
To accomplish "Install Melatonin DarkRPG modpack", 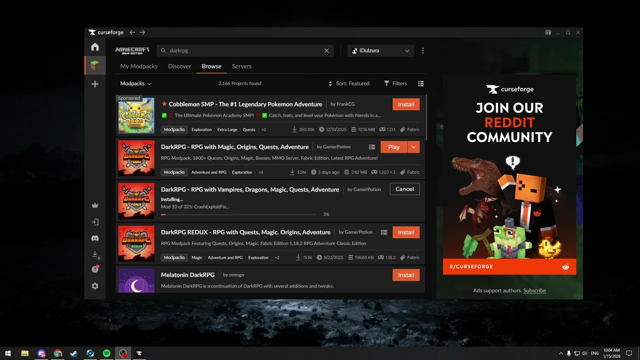I will (x=406, y=275).
